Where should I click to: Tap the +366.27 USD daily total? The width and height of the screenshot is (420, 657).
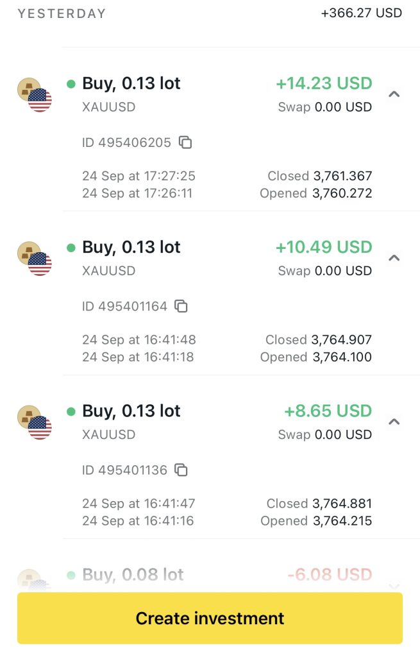coord(362,13)
